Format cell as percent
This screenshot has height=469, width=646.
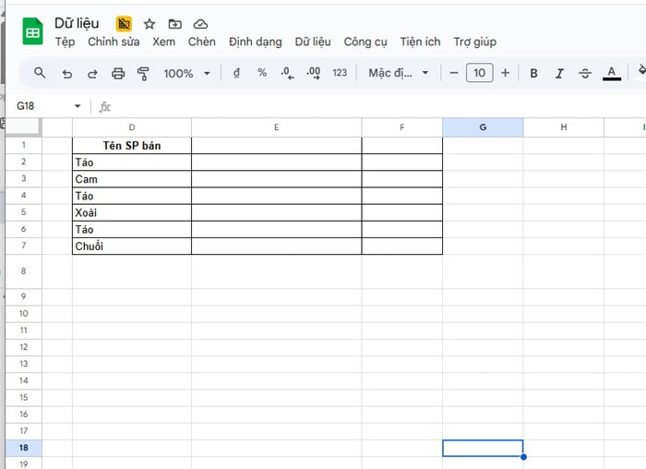(x=262, y=73)
